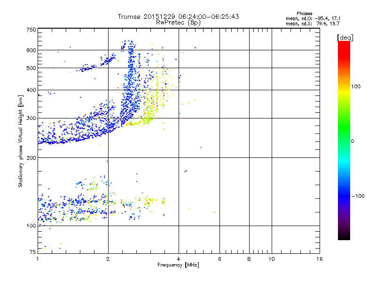Viewport: 376px width, 282px height.
Task: Click the x-axis tick label '2'
Action: [x=108, y=259]
